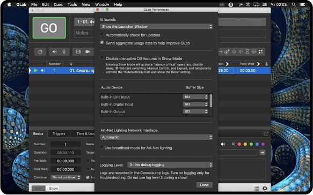Click the Pre Wait time field
Screen dimensions: 313x195
(x=65, y=161)
